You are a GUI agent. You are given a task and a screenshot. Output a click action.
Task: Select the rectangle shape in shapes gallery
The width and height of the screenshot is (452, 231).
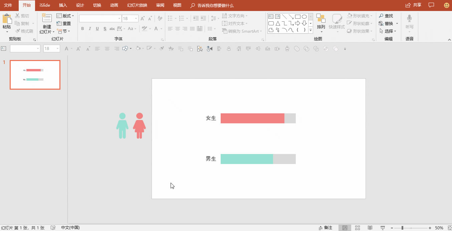pos(297,16)
